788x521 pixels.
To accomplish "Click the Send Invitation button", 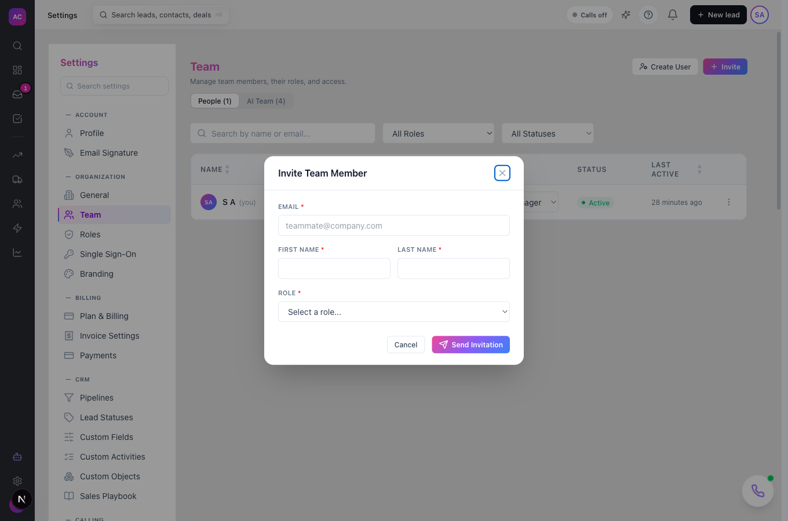I will click(x=470, y=344).
